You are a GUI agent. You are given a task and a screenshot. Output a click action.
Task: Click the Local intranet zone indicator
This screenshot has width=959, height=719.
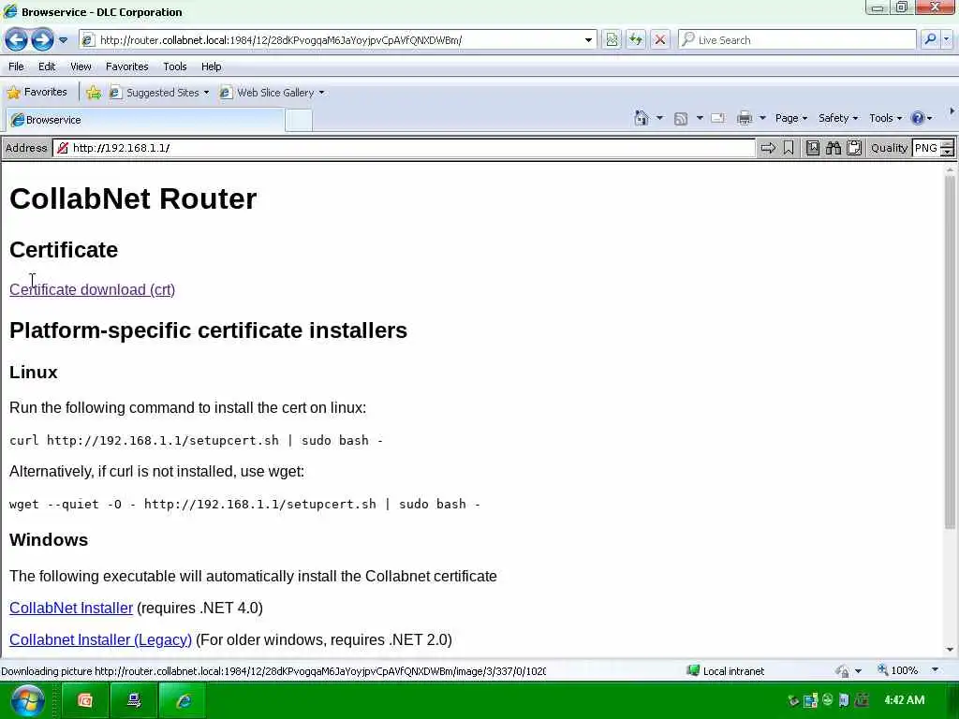click(x=726, y=670)
